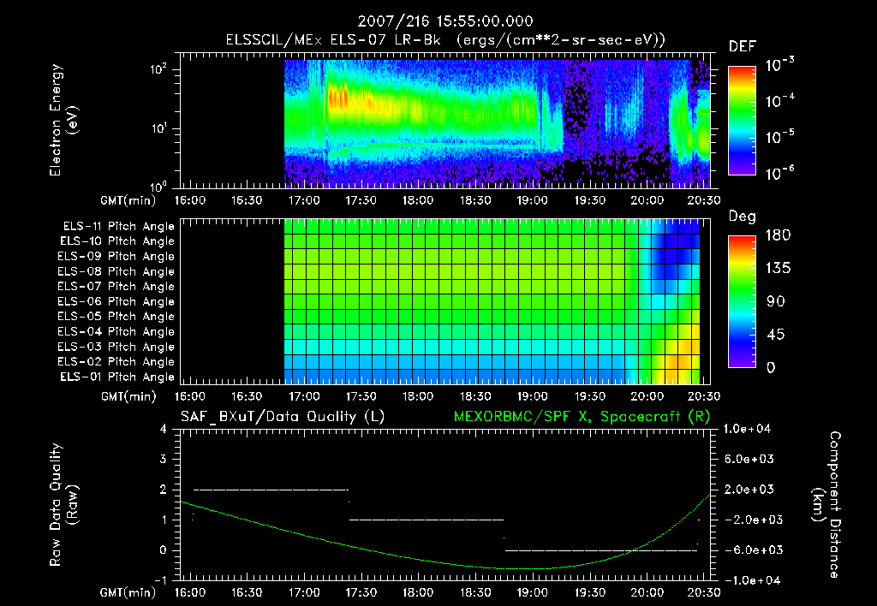877x606 pixels.
Task: Select the ELS-05 Pitch Angle row label
Action: click(116, 317)
